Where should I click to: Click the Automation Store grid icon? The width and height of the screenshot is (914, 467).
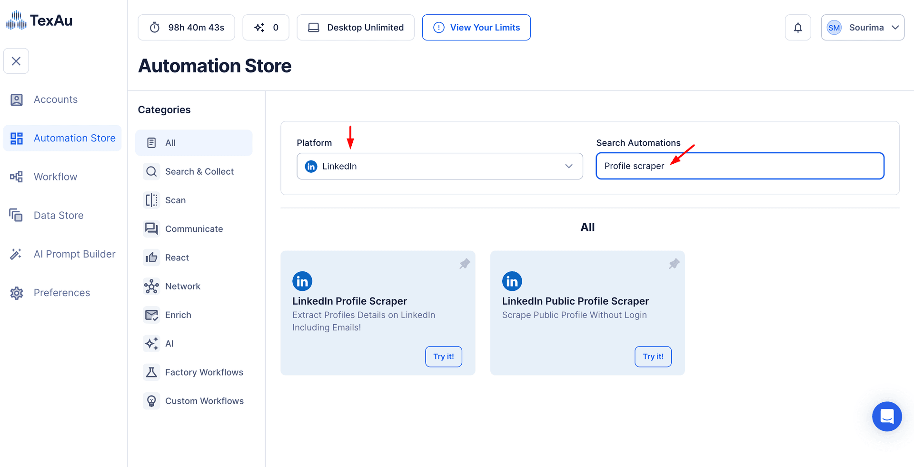tap(17, 138)
